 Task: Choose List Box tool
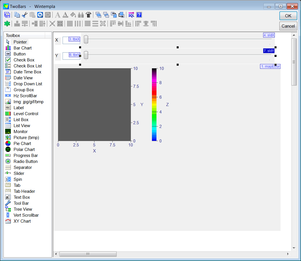[x=21, y=119]
